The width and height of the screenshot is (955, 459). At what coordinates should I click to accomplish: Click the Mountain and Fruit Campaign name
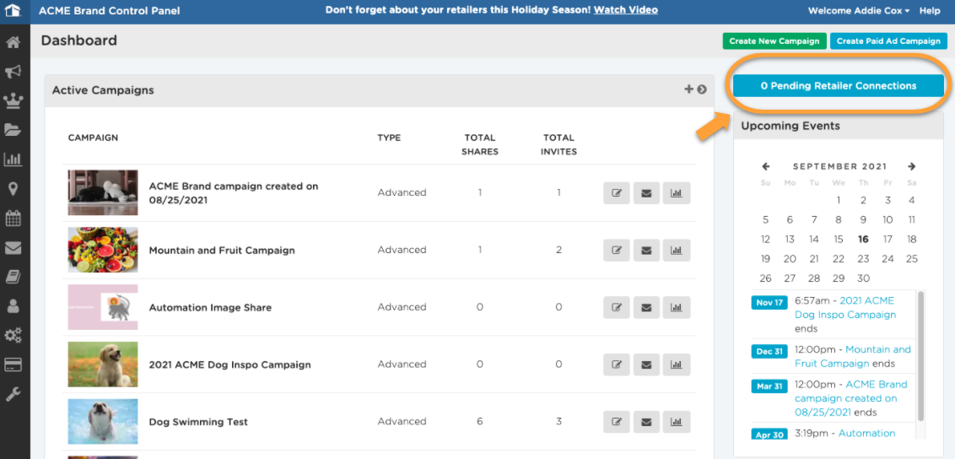[222, 251]
